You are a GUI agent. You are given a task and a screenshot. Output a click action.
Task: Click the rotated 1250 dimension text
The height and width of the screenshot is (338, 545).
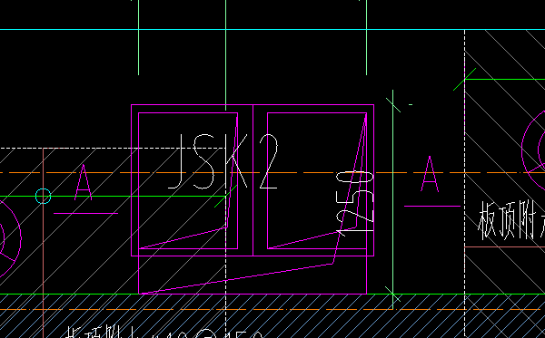pyautogui.click(x=355, y=203)
